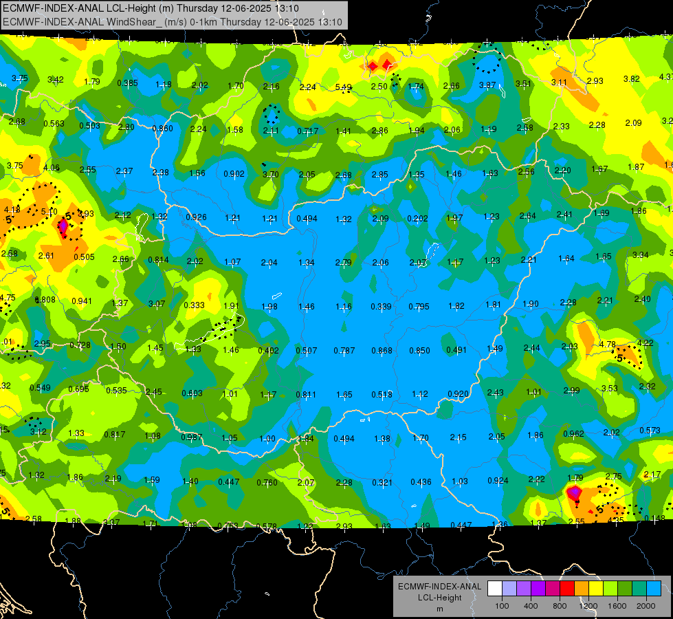This screenshot has height=619, width=673.
Task: Click the wind shear value 0.962
Action: 573,433
